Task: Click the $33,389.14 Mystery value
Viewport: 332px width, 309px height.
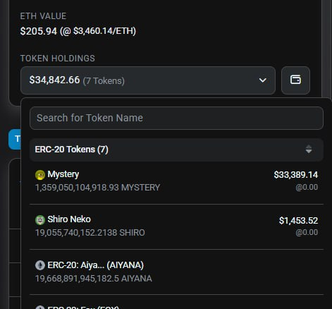Action: [296, 175]
